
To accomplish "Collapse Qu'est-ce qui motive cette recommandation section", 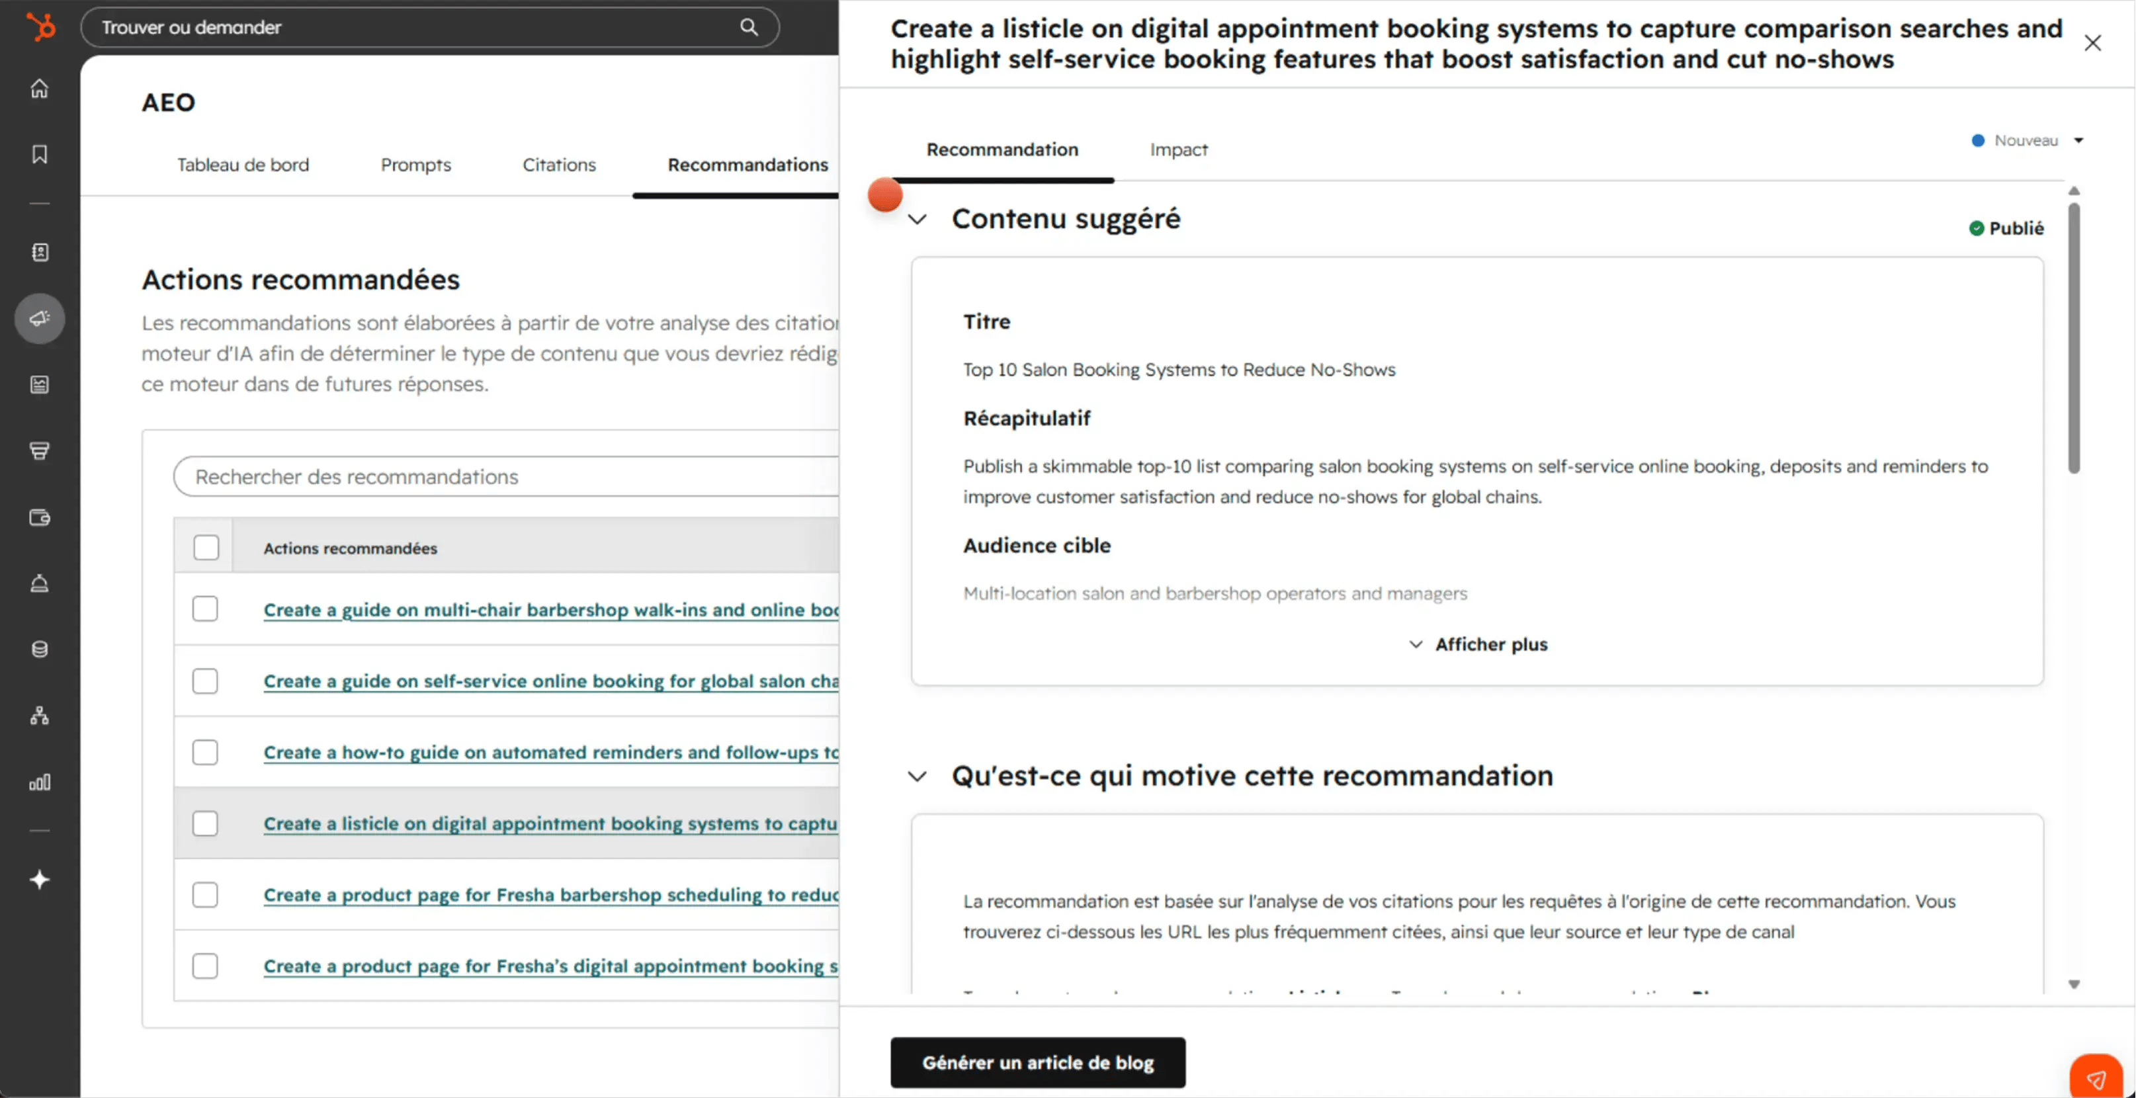I will (x=917, y=777).
